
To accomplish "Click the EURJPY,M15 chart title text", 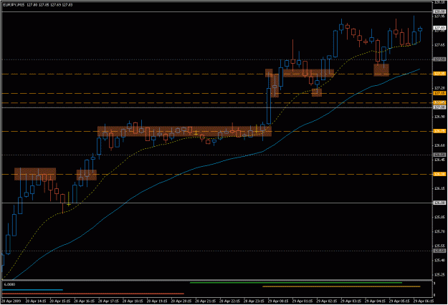I will pos(14,5).
